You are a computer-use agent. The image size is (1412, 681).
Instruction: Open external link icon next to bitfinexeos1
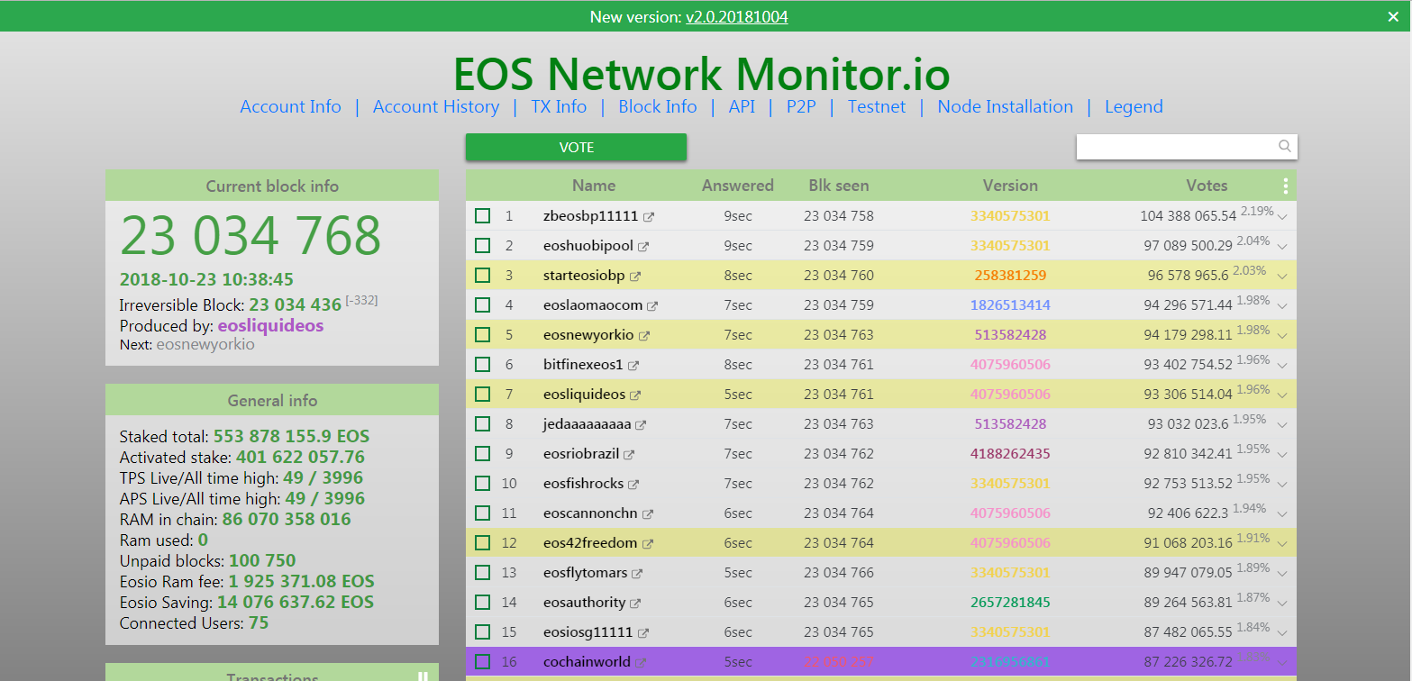(633, 366)
